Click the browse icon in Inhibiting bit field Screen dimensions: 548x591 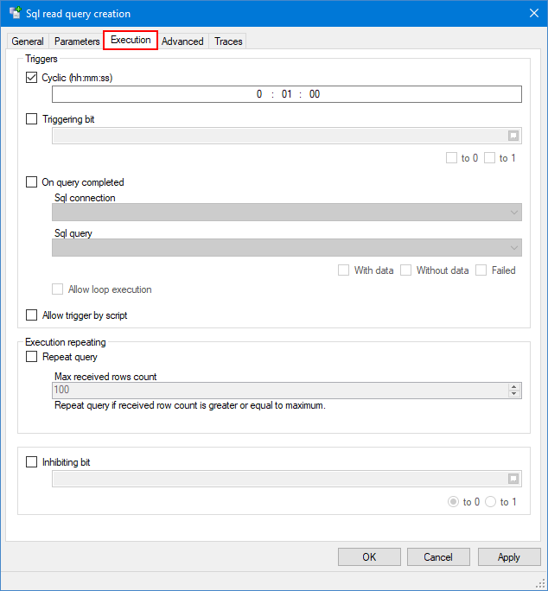[x=513, y=479]
